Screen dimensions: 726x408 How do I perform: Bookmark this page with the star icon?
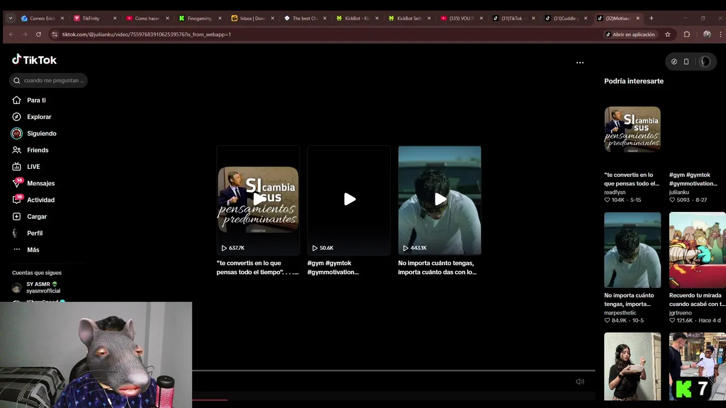(668, 35)
